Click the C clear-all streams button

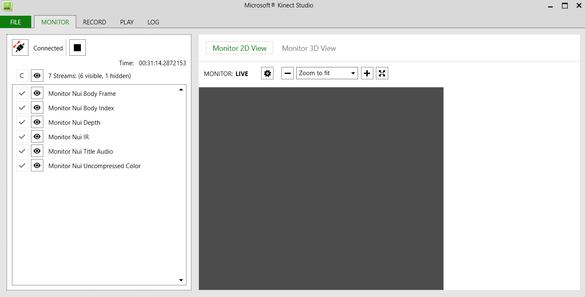point(22,76)
